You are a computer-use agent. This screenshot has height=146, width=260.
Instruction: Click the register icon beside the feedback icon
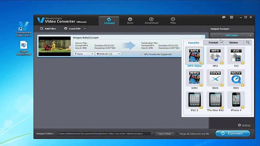[231, 17]
